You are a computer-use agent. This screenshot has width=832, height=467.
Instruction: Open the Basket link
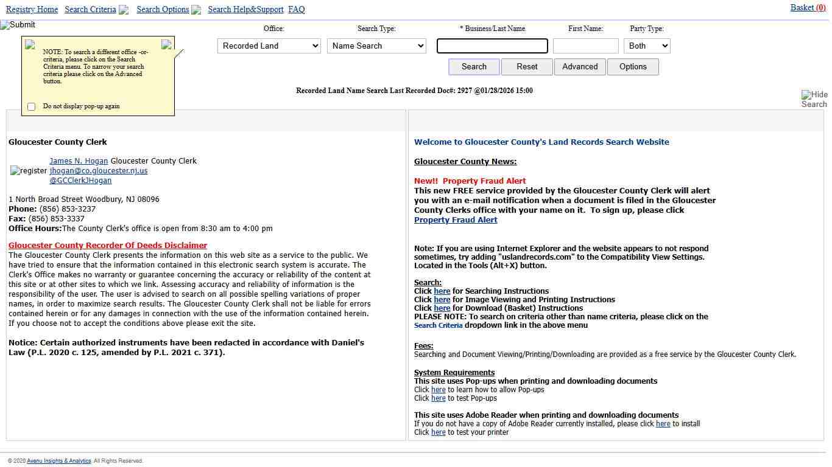pos(807,7)
